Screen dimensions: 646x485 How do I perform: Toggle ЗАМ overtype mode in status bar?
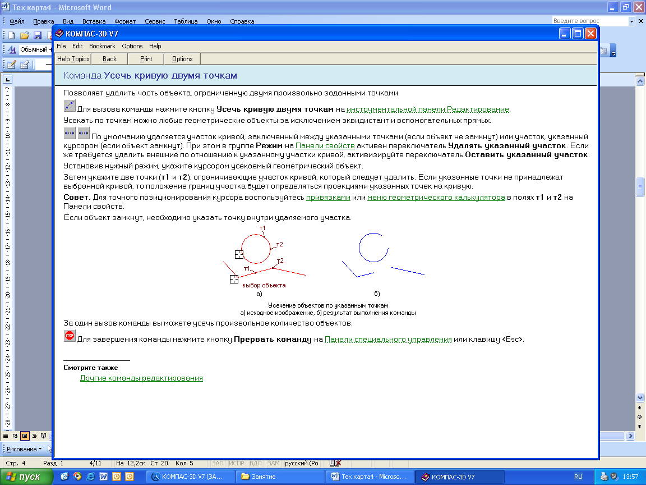tap(273, 463)
